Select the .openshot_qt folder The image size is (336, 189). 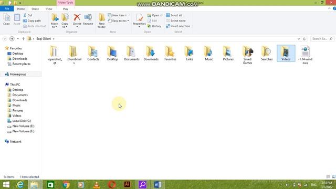pos(55,55)
